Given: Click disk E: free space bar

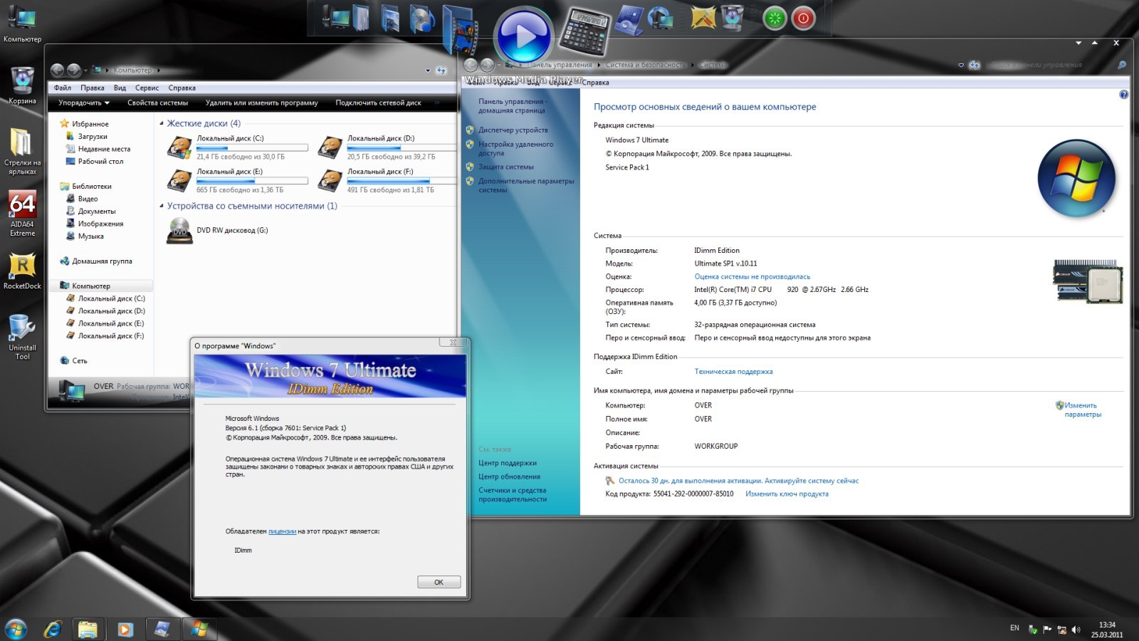Looking at the screenshot, I should pyautogui.click(x=252, y=181).
